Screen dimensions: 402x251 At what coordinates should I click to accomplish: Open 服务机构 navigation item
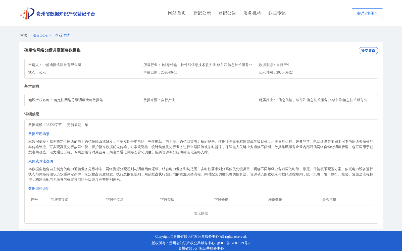252,13
